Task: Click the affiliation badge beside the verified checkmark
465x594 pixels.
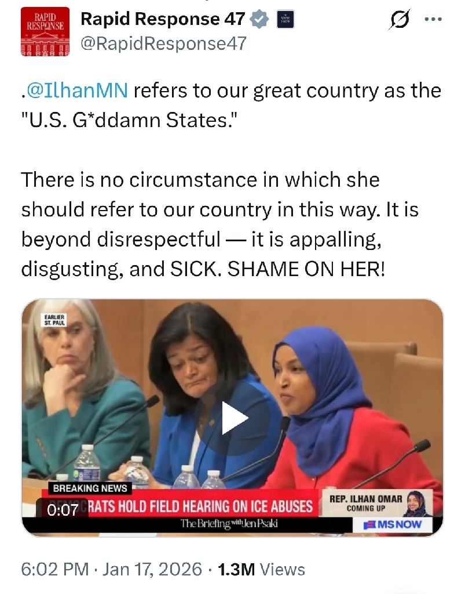Action: tap(285, 20)
